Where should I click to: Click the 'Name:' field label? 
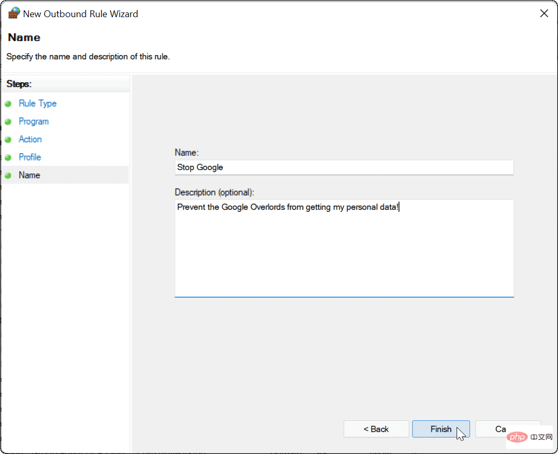click(187, 153)
